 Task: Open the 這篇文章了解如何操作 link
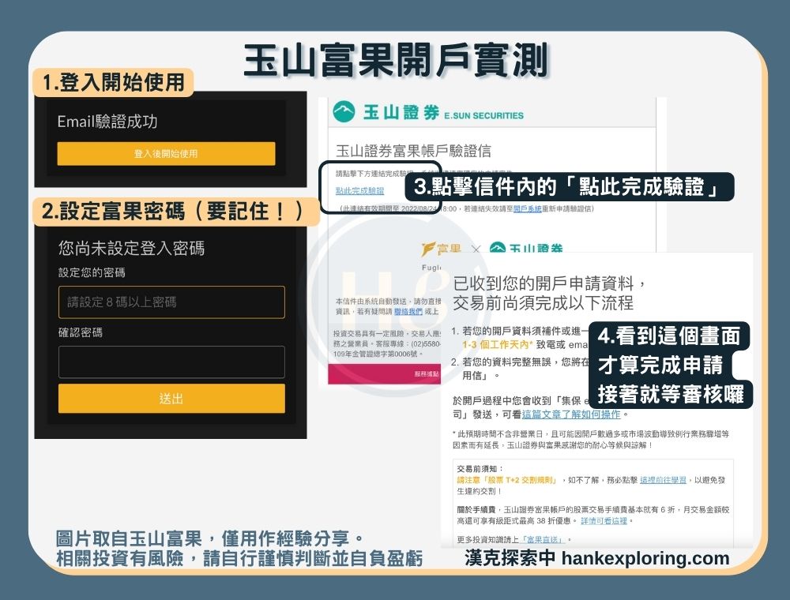tap(571, 414)
